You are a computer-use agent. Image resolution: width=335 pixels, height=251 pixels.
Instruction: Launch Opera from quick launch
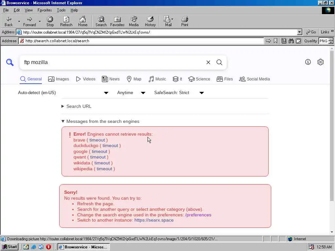click(x=48, y=247)
